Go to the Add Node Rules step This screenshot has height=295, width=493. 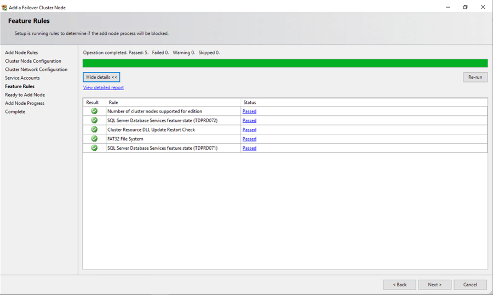(x=21, y=52)
